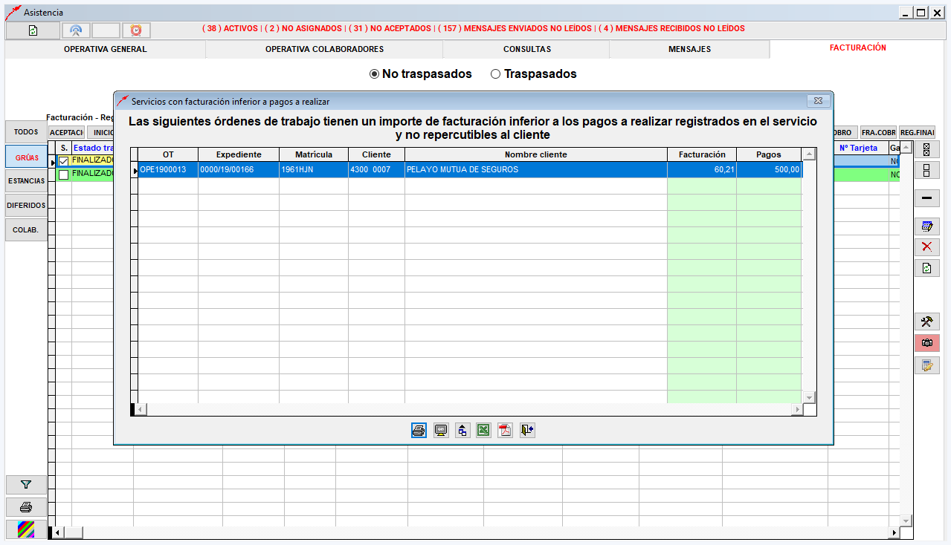This screenshot has height=545, width=951.
Task: Check the second FINALIZADO row checkbox
Action: click(x=64, y=174)
